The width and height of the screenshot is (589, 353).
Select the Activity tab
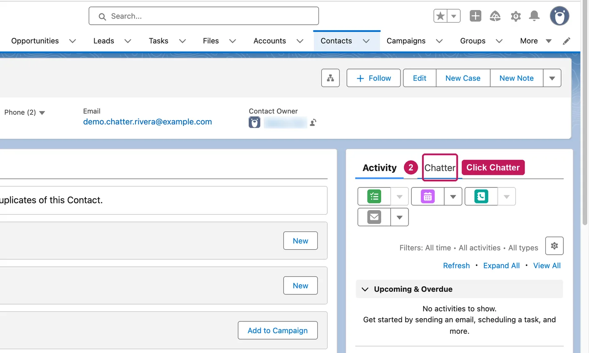tap(379, 168)
